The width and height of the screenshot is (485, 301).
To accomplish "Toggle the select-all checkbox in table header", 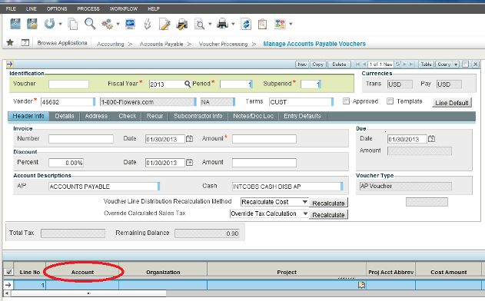I will click(9, 272).
